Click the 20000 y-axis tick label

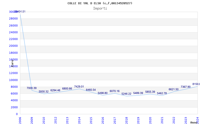point(13,46)
